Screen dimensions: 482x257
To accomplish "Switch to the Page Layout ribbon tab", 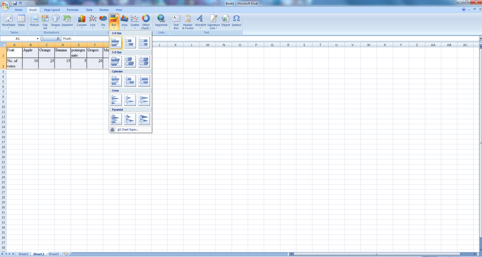I will tap(52, 10).
